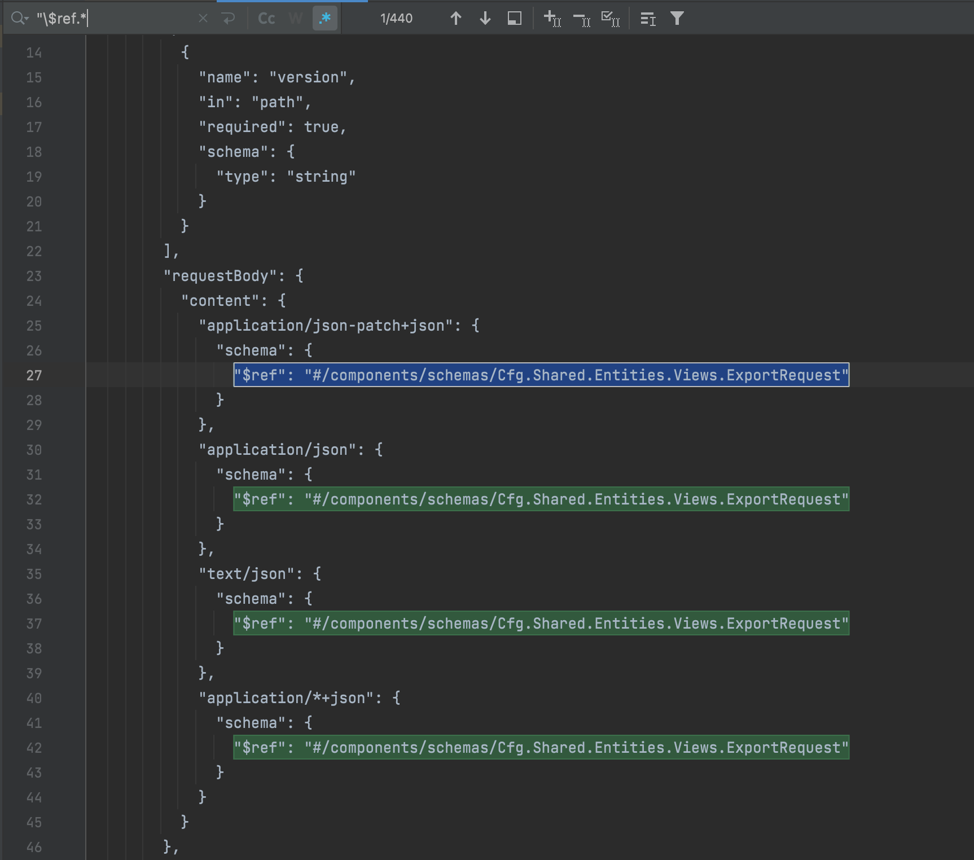
Task: Open search history via magnifier icon
Action: 19,19
